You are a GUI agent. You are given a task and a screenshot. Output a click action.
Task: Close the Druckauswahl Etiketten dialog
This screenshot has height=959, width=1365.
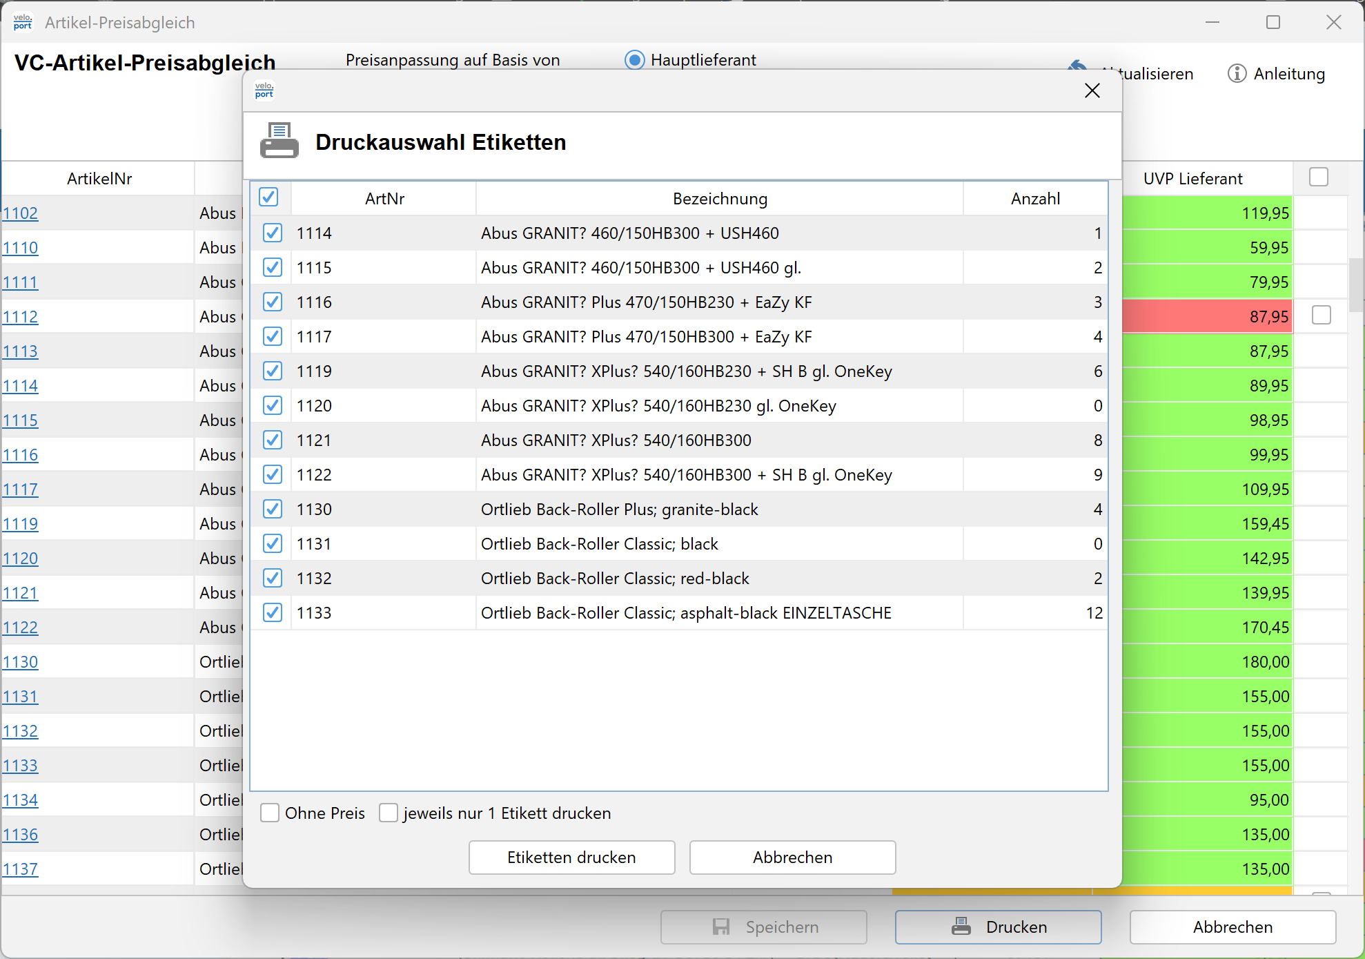coord(1092,90)
